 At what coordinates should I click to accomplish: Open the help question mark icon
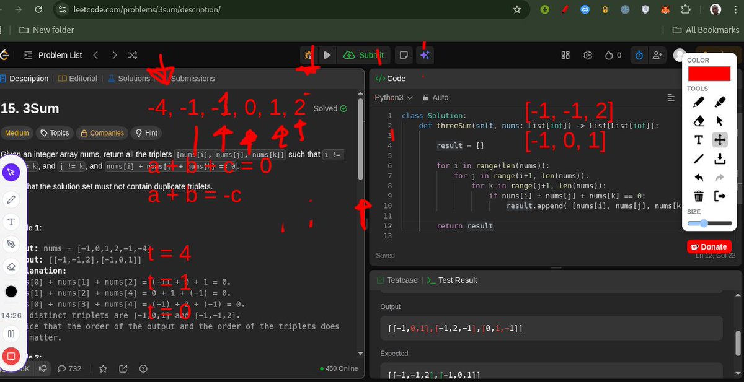pyautogui.click(x=143, y=368)
